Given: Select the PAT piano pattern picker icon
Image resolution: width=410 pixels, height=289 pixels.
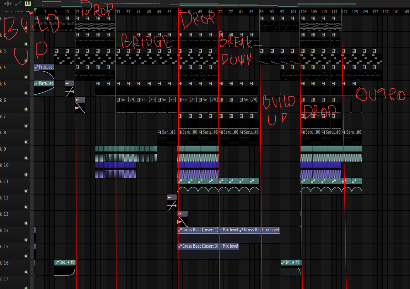Looking at the screenshot, I should (28, 4).
